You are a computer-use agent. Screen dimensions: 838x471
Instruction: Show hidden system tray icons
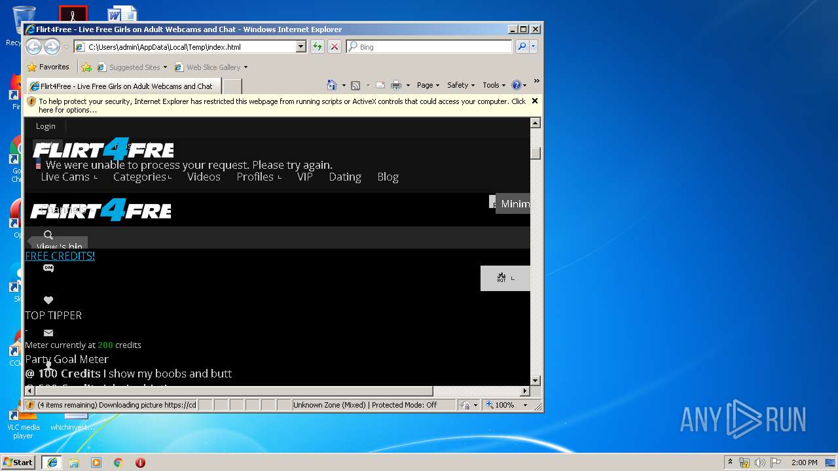pyautogui.click(x=730, y=462)
